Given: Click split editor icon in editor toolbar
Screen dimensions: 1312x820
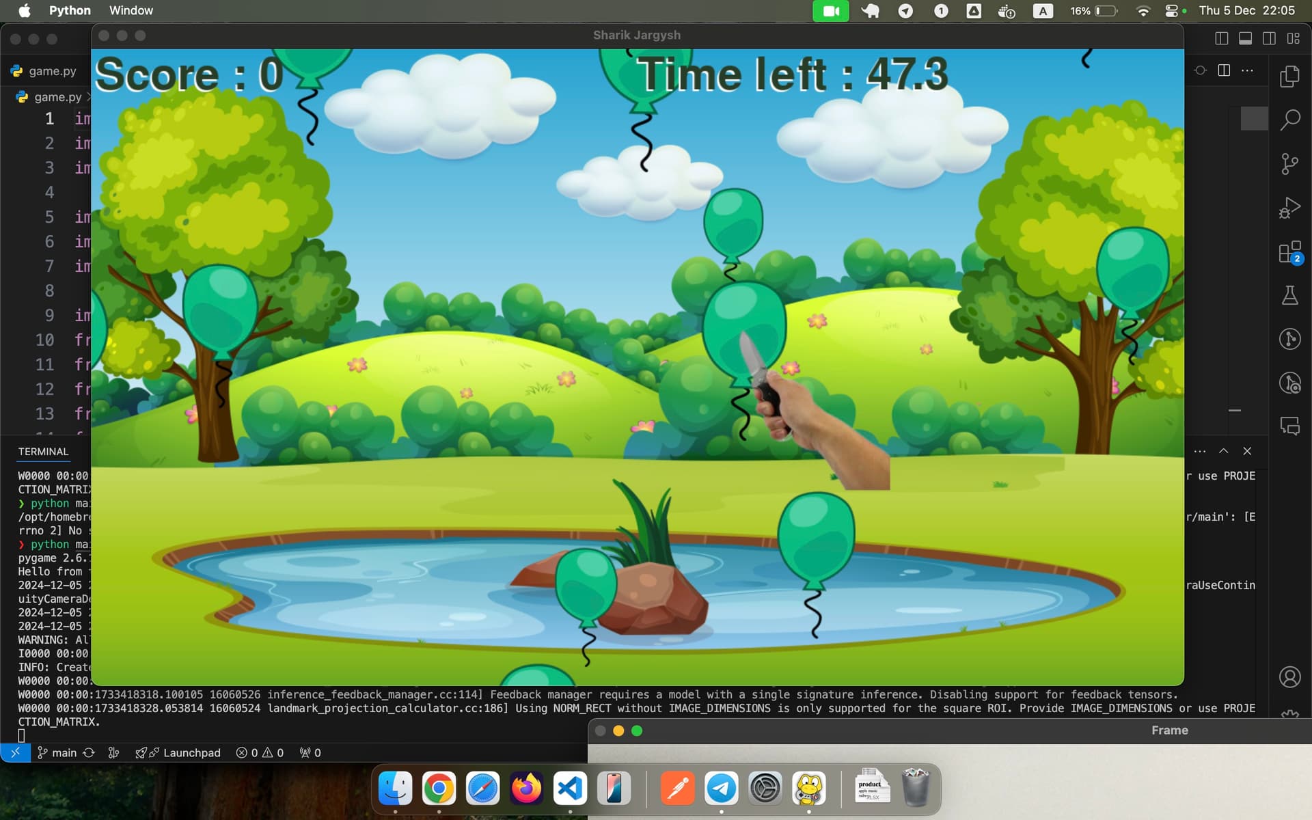Looking at the screenshot, I should pyautogui.click(x=1224, y=70).
